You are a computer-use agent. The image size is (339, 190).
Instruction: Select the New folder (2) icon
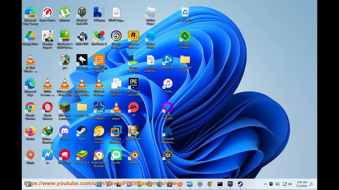tap(185, 64)
